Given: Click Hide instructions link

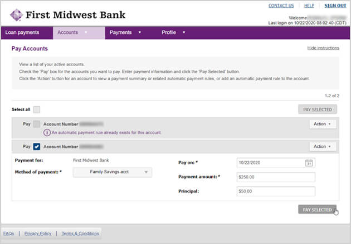Looking at the screenshot, I should 323,48.
